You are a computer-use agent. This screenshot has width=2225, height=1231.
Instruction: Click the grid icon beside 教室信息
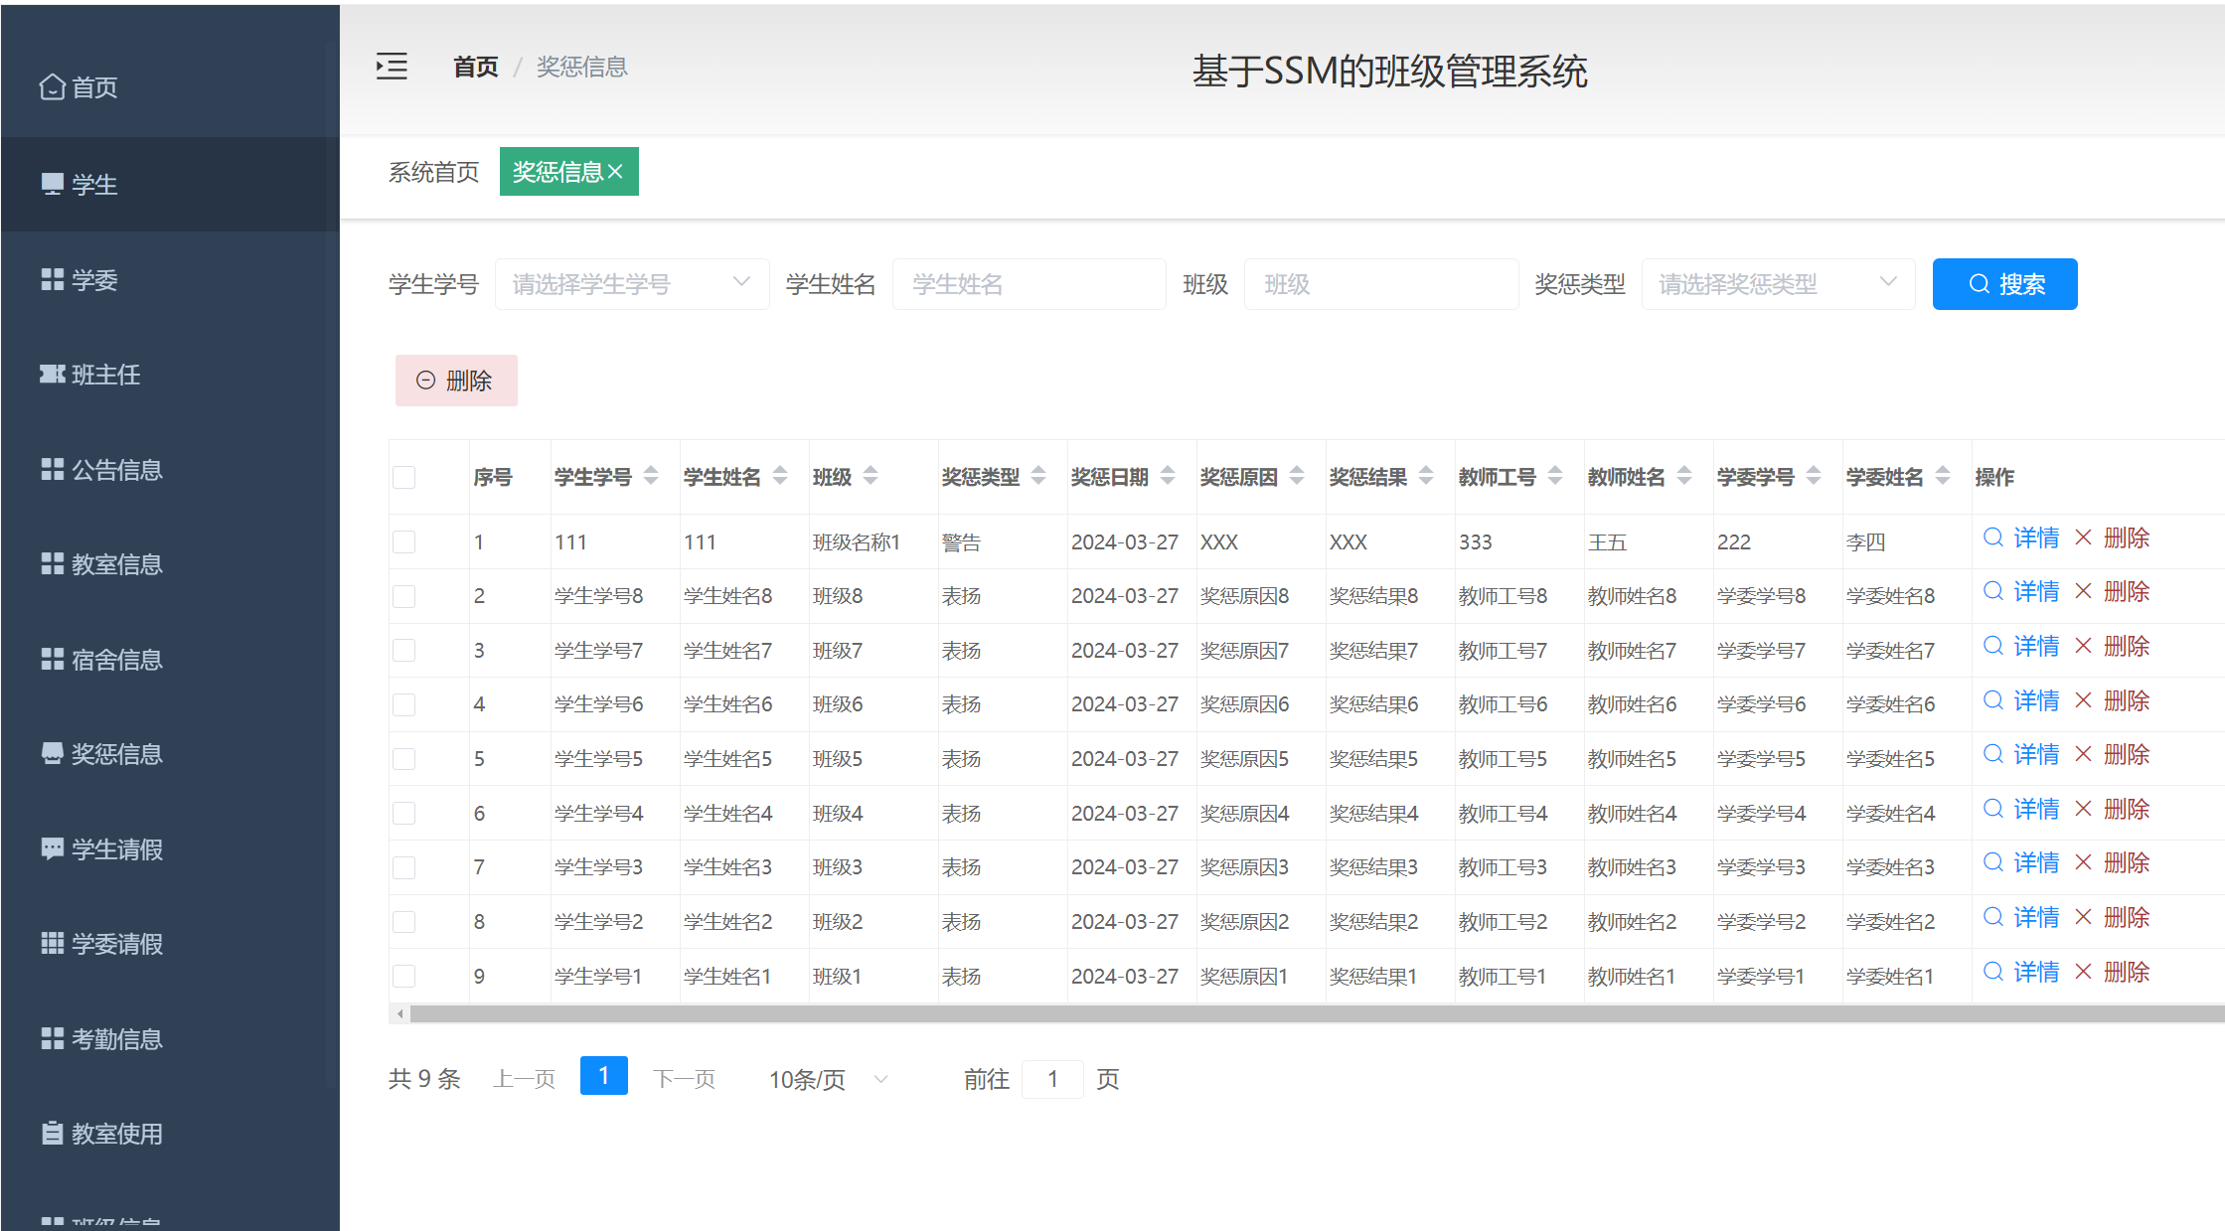point(53,563)
